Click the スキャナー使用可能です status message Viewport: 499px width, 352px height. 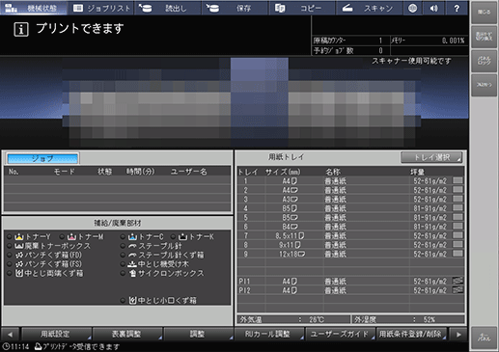coord(411,61)
